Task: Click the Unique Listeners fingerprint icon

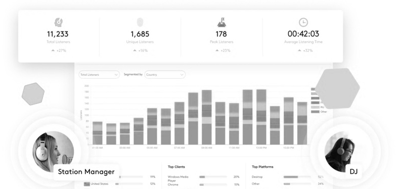Action: point(140,22)
